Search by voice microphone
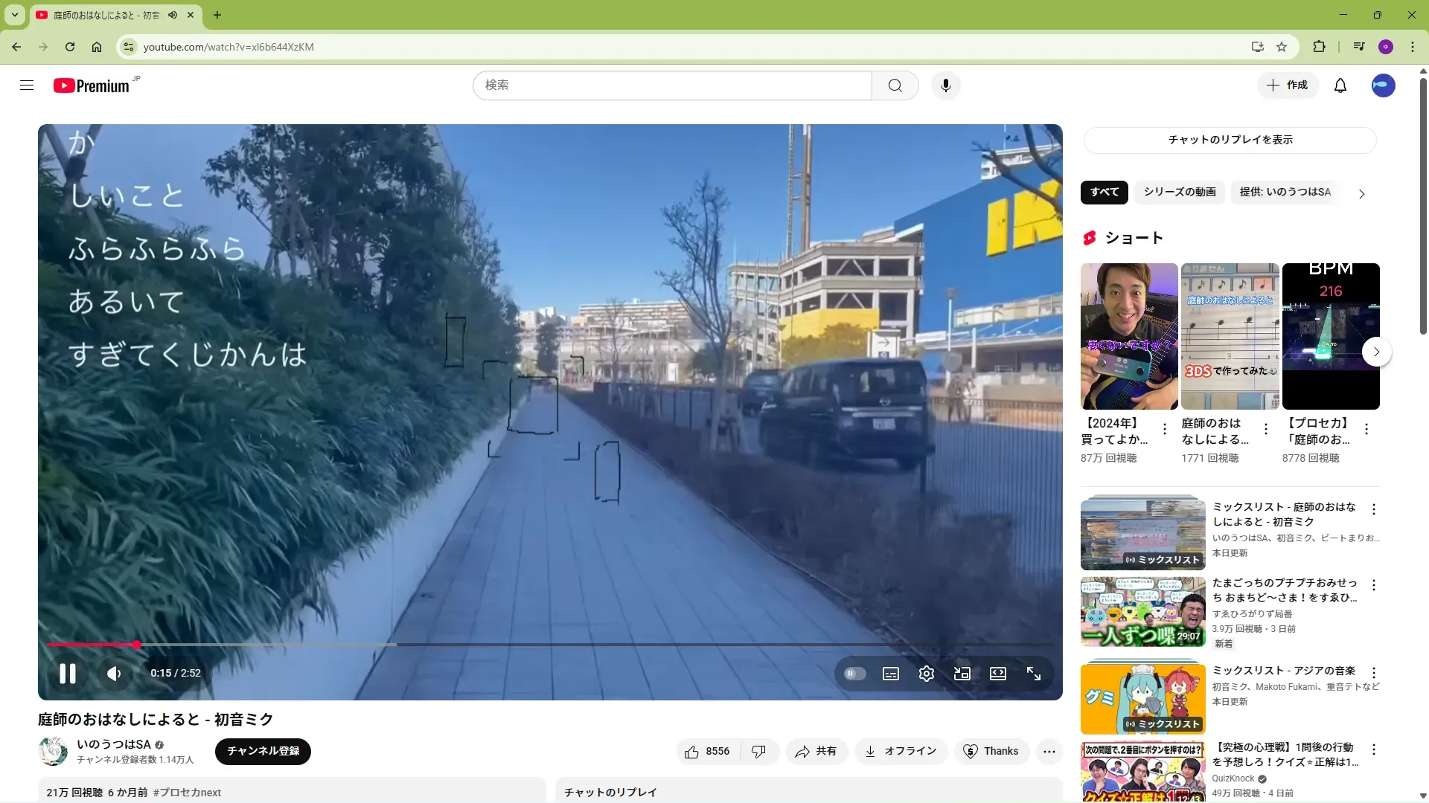1429x803 pixels. pos(945,86)
